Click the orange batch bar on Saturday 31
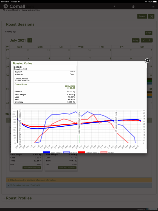 pos(150,95)
